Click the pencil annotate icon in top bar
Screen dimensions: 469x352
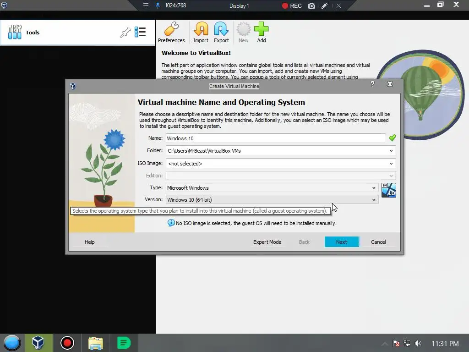[325, 5]
